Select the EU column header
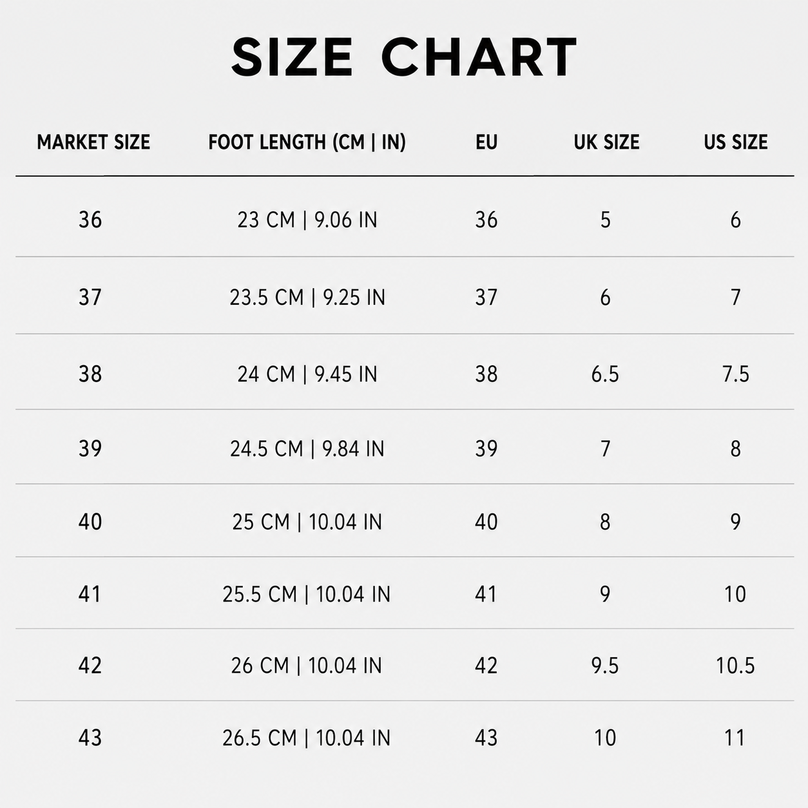Viewport: 808px width, 808px height. click(486, 142)
